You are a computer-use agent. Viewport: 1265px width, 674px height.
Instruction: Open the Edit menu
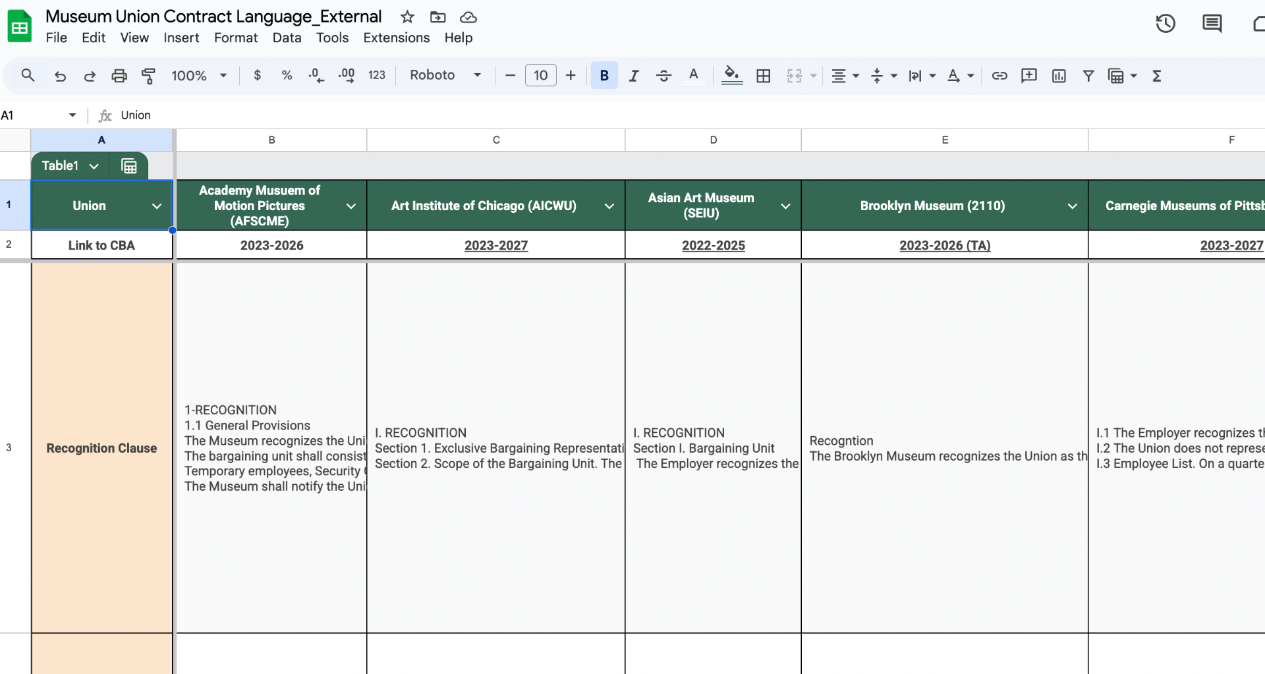(94, 38)
